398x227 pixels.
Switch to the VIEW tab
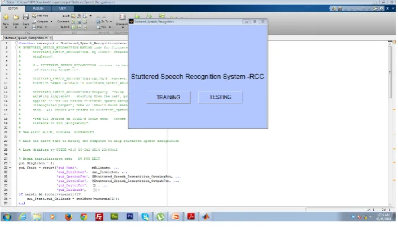point(63,8)
